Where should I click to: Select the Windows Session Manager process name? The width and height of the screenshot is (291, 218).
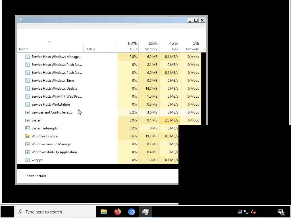pyautogui.click(x=52, y=144)
